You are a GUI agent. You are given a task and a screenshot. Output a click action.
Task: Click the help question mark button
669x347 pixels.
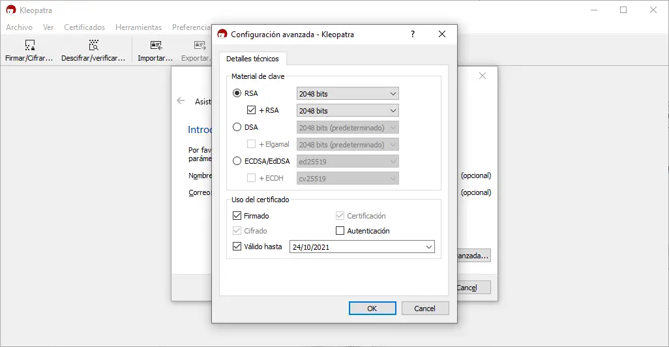tap(413, 34)
